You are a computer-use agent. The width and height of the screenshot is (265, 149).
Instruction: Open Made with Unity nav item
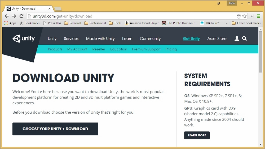tap(100, 39)
